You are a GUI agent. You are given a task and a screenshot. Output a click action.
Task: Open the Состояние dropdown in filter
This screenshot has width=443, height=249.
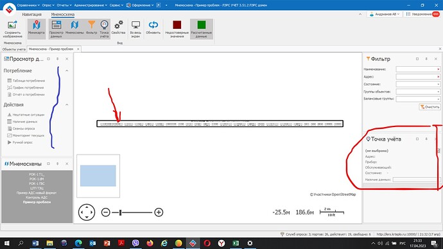coord(418,84)
